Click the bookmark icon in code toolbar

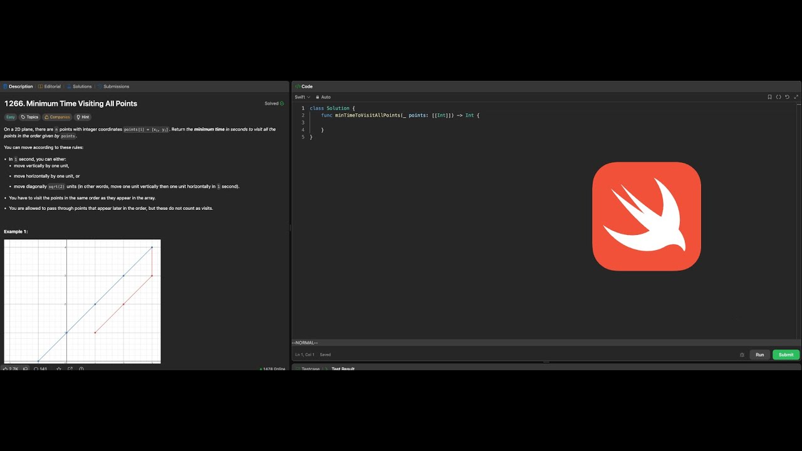point(769,97)
